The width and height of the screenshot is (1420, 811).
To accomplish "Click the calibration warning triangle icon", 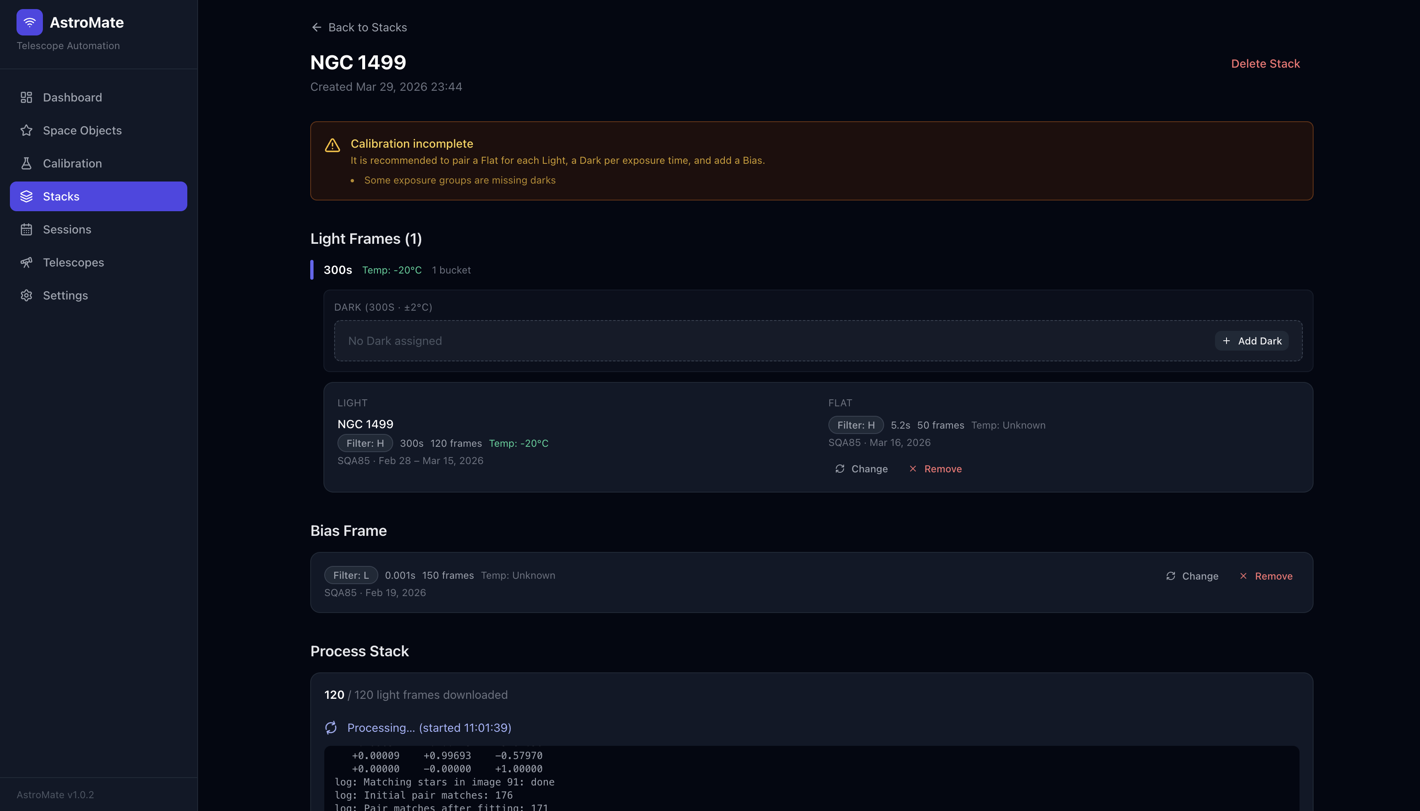I will [x=333, y=145].
